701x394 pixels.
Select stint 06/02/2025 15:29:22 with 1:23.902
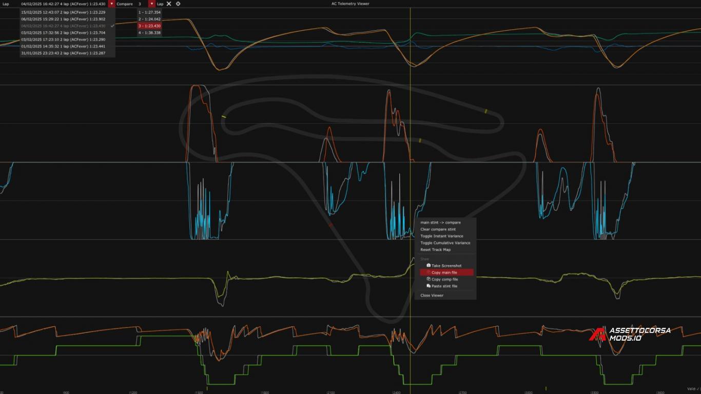click(67, 19)
